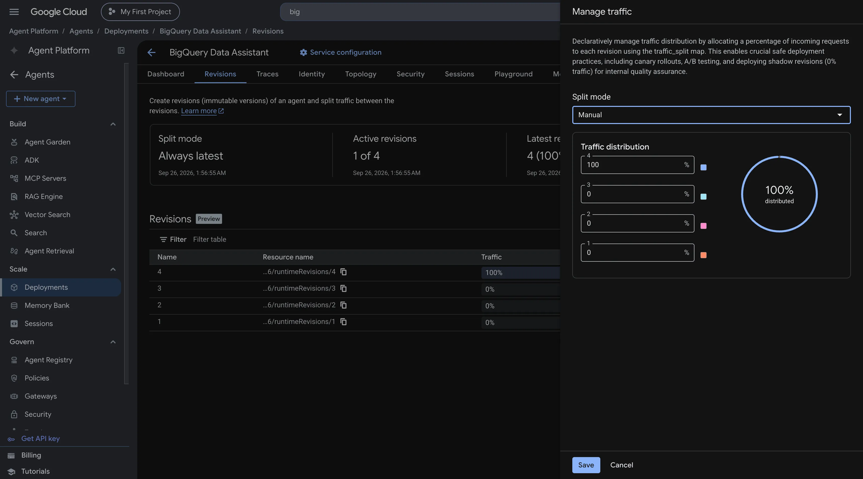
Task: Click the search box containing big
Action: [420, 12]
